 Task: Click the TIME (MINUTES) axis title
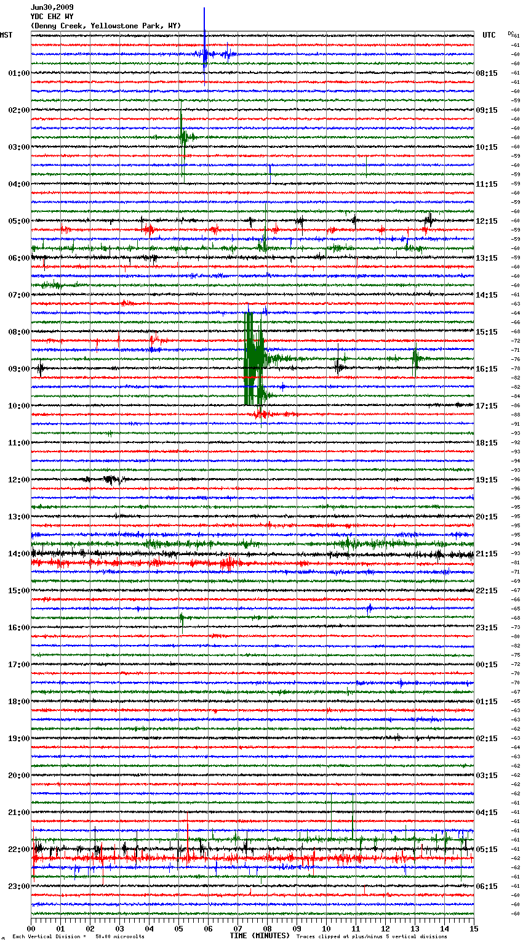pyautogui.click(x=260, y=936)
